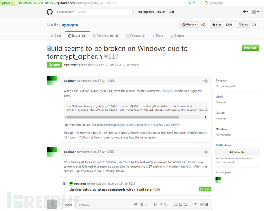Open Issues in top navigation

161,12
